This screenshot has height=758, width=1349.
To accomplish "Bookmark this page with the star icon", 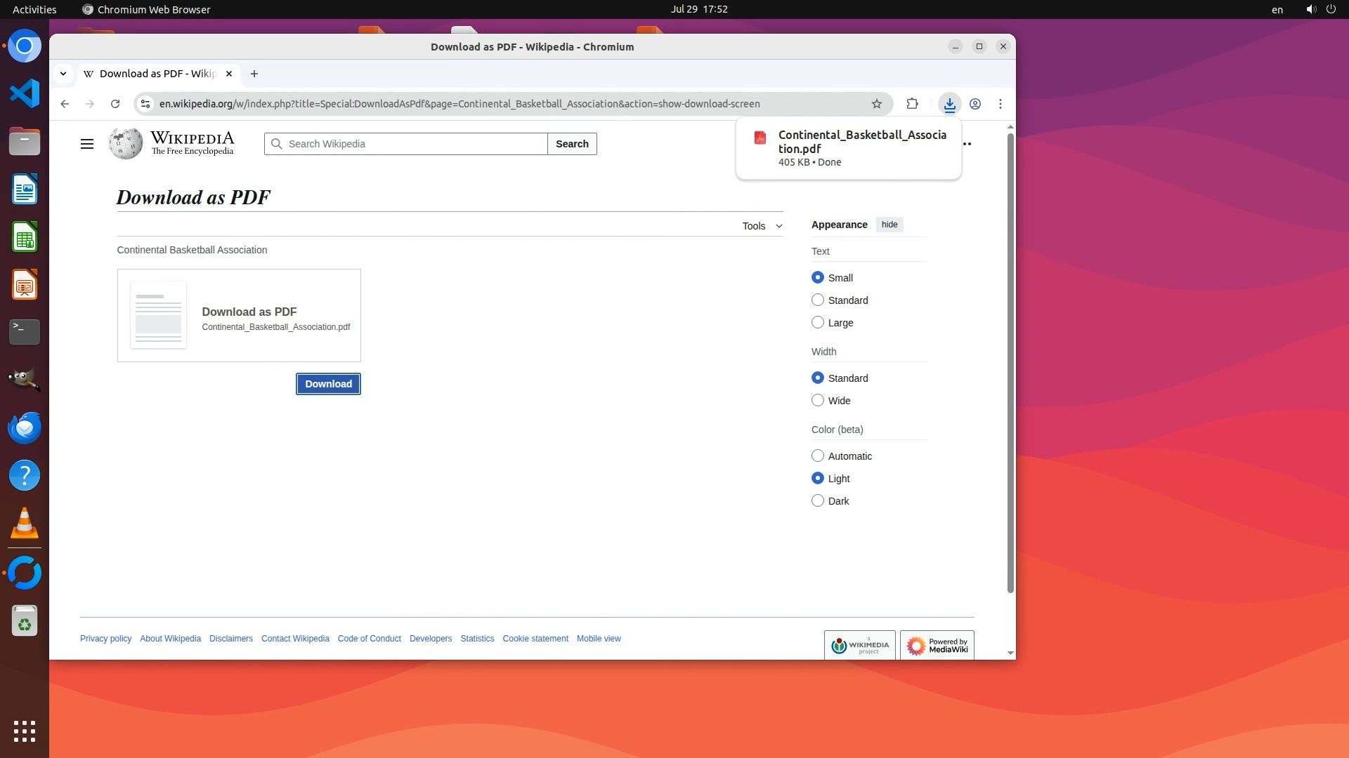I will 876,104.
